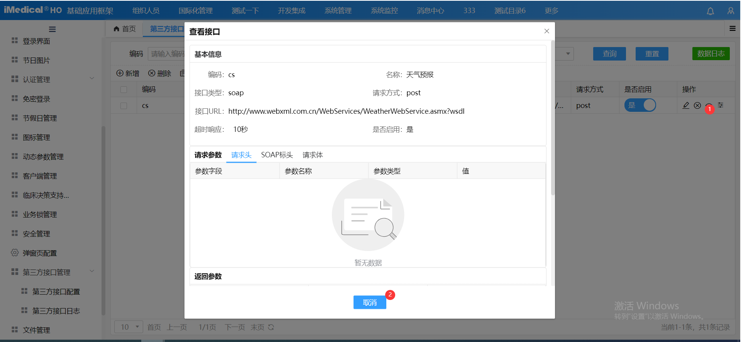Go to 首页 in pagination

(x=154, y=327)
